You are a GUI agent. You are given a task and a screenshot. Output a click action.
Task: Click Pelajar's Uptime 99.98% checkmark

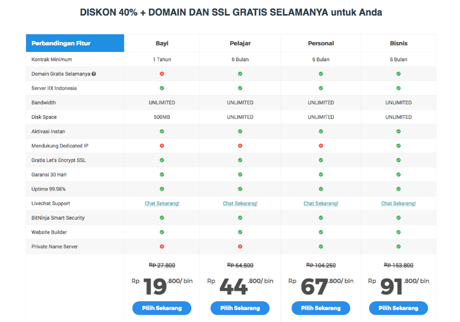(240, 189)
